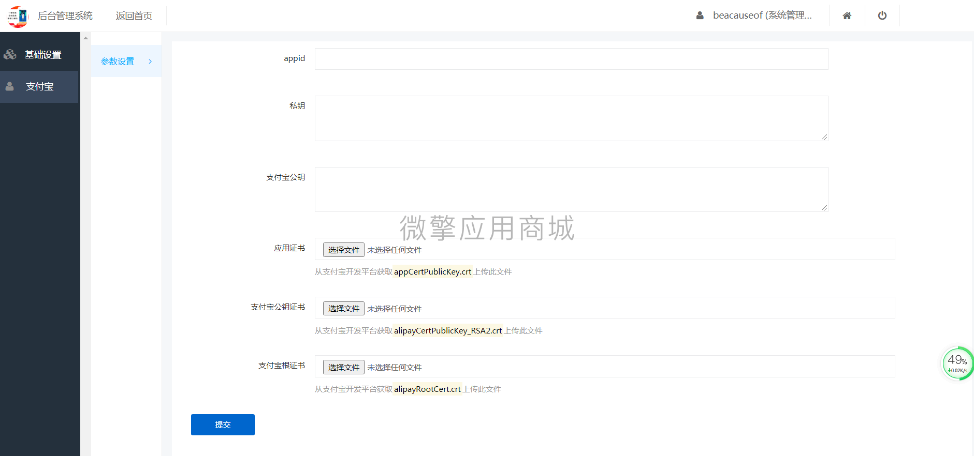This screenshot has width=974, height=456.
Task: Submit the form with 提交
Action: tap(223, 424)
